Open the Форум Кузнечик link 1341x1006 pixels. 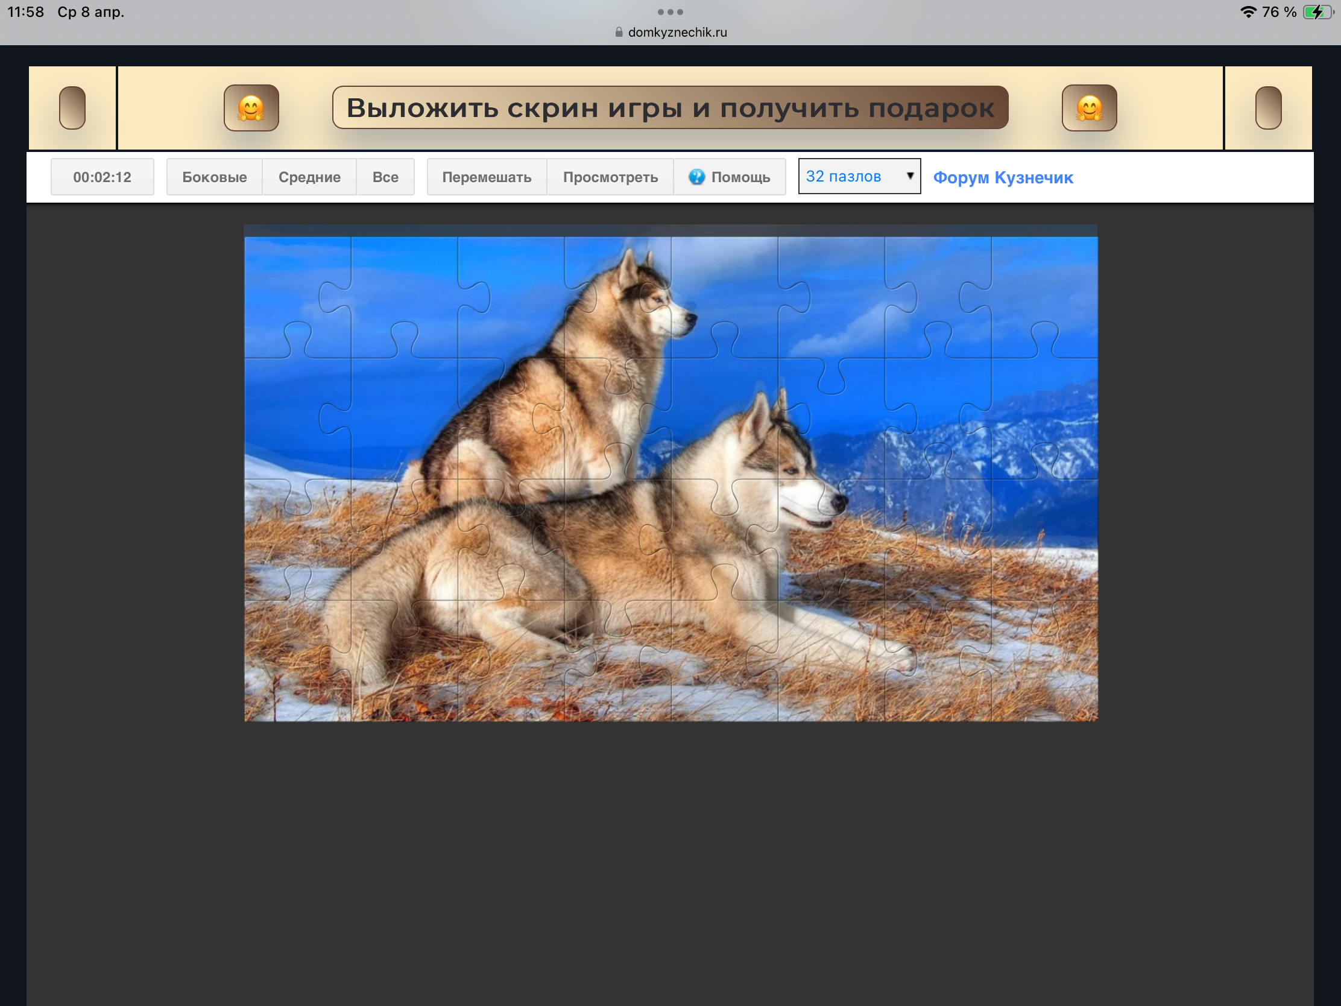pyautogui.click(x=1003, y=178)
